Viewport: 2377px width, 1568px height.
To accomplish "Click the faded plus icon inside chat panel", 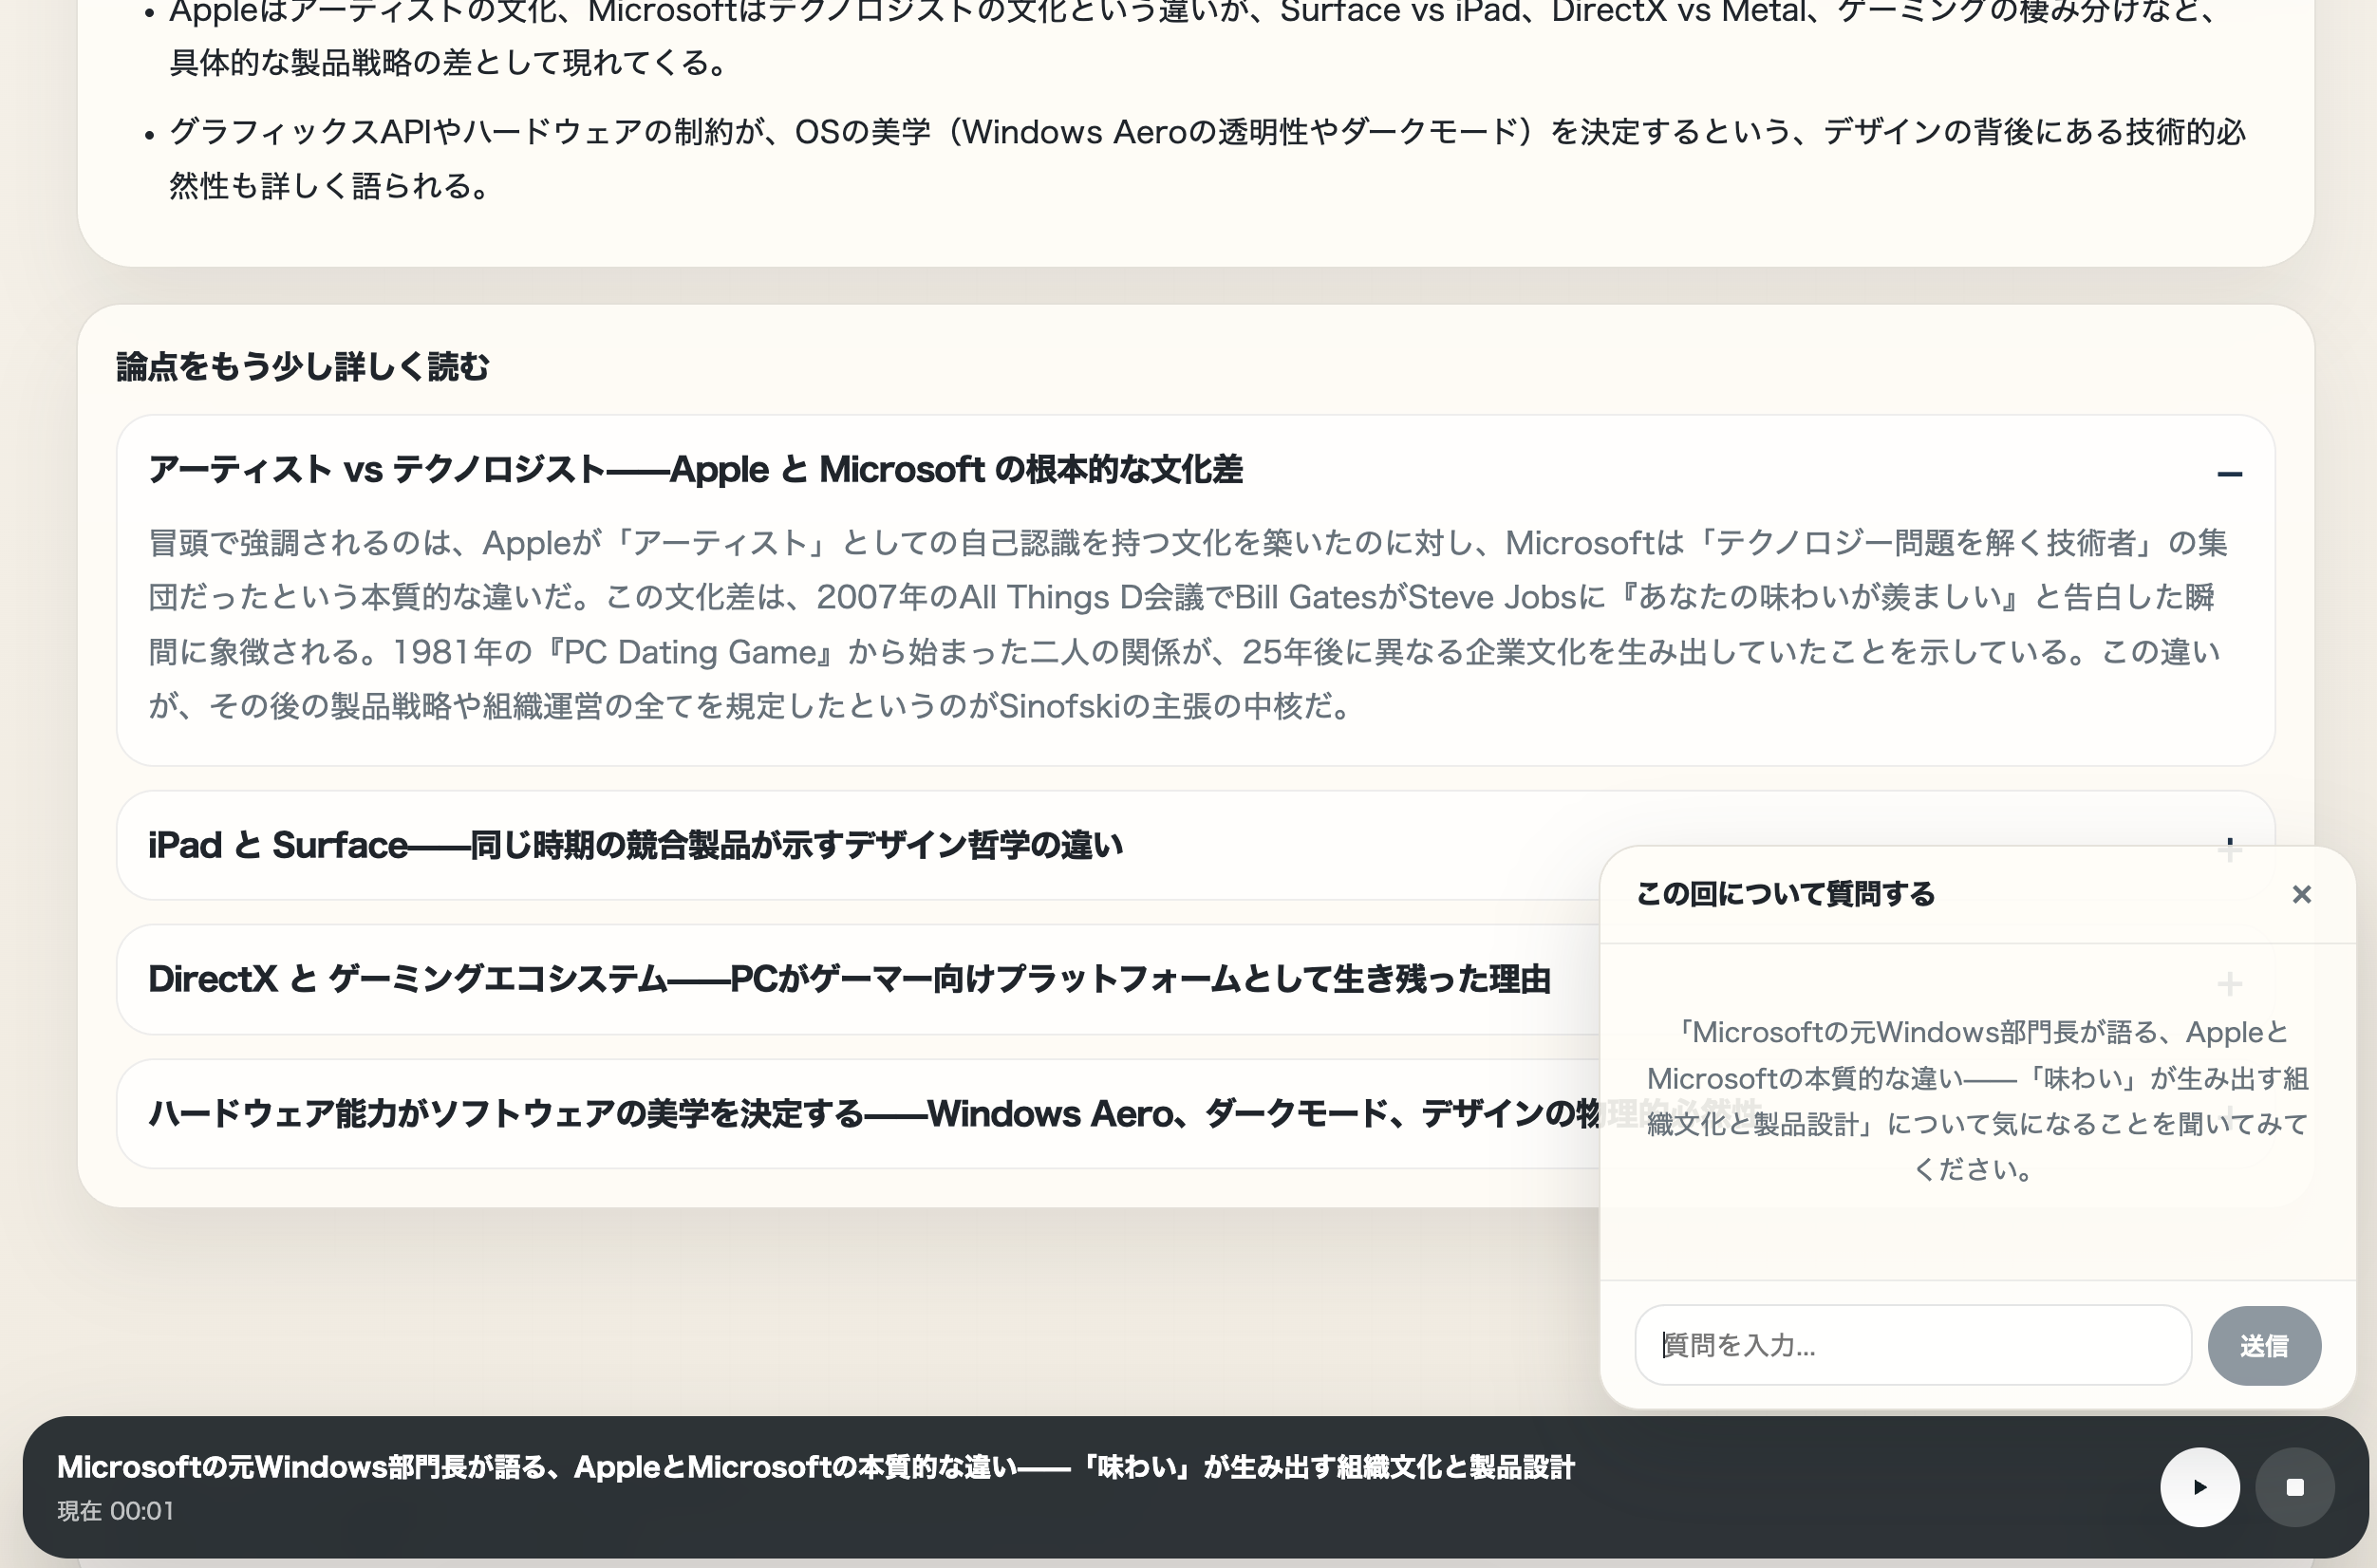I will point(2229,984).
